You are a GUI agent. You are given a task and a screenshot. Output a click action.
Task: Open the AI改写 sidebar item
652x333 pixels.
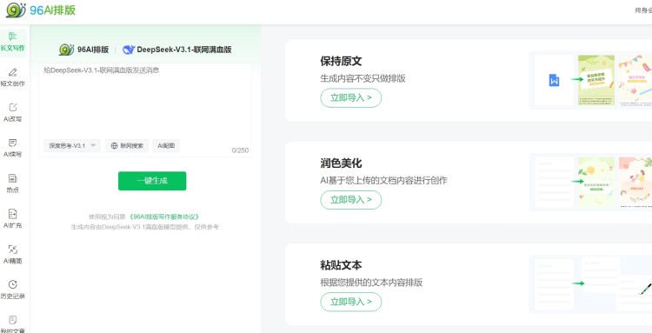click(13, 113)
